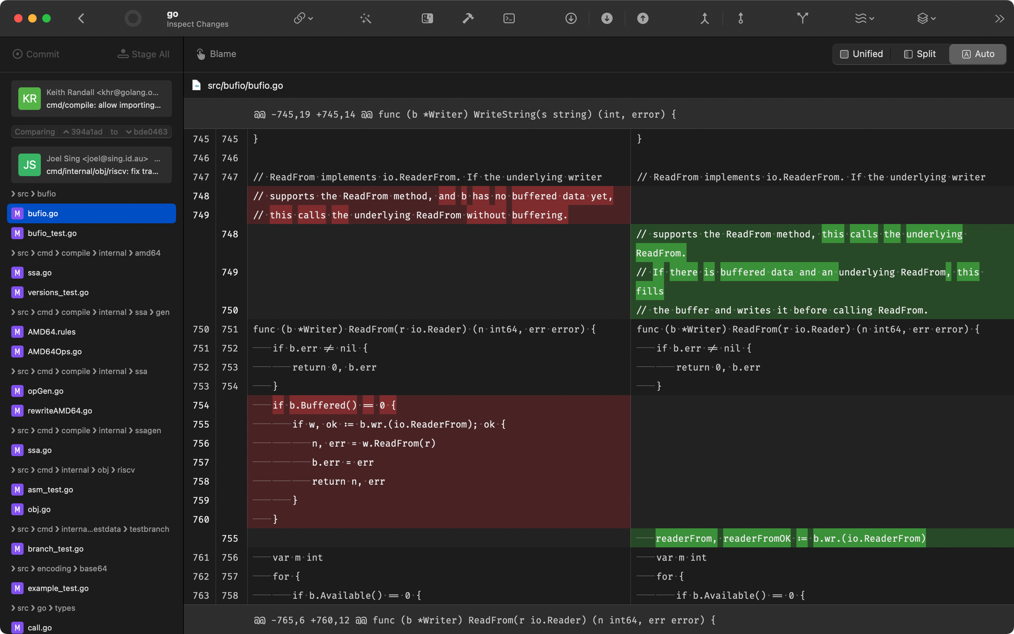Expand the toolbar overflow chevrons
The height and width of the screenshot is (634, 1014).
[x=999, y=18]
